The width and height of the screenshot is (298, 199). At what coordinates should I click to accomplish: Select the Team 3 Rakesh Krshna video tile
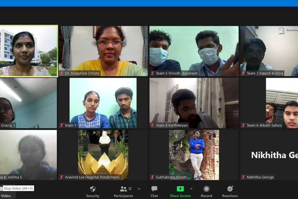(269, 51)
